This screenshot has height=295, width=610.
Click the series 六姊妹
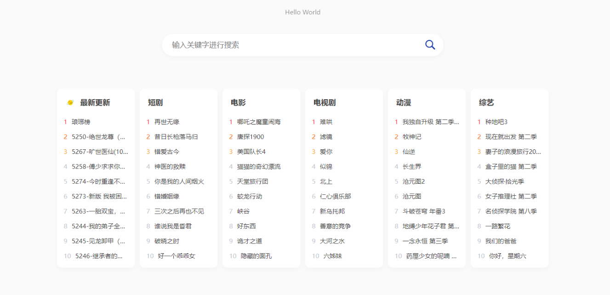pos(333,256)
